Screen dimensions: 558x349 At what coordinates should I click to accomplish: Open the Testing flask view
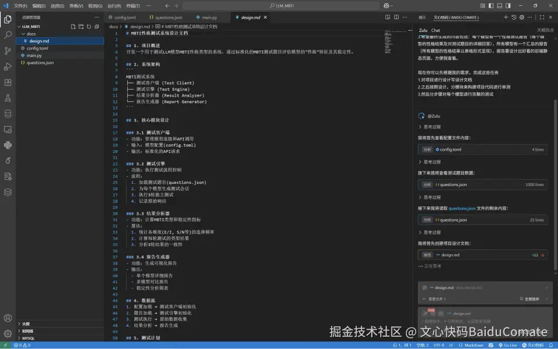[8, 98]
